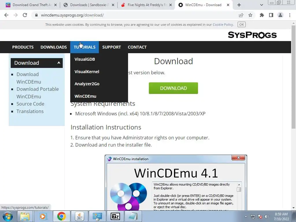Open Chrome extensions puzzle icon
The width and height of the screenshot is (296, 222).
(262, 15)
